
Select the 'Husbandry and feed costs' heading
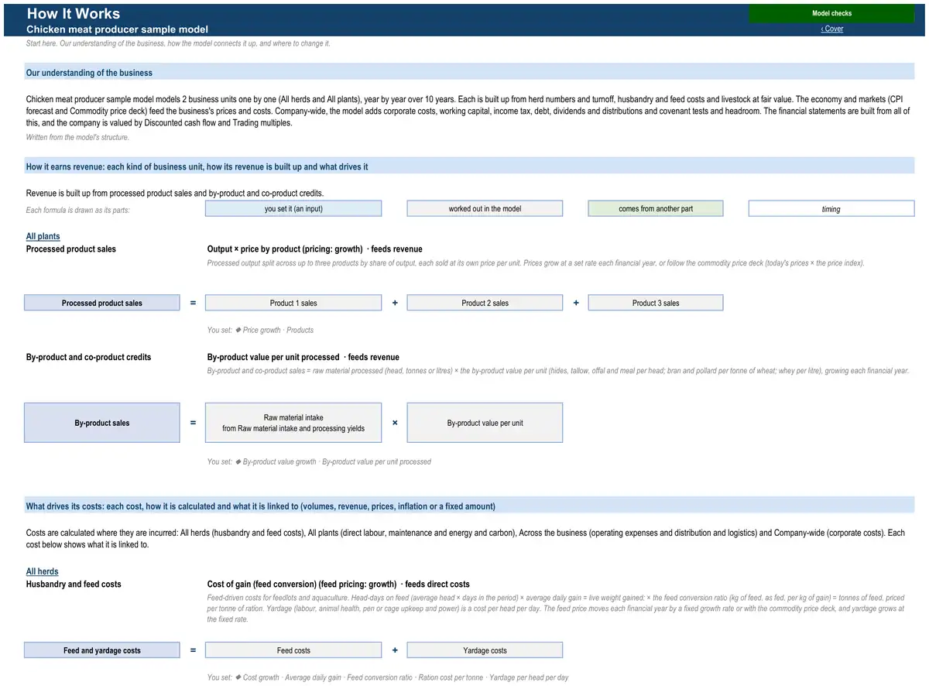coord(74,584)
